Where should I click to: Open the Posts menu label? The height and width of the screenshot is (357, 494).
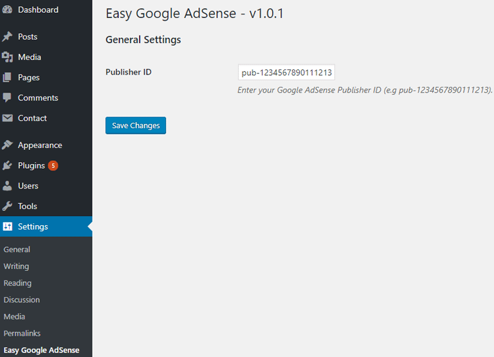pos(28,37)
